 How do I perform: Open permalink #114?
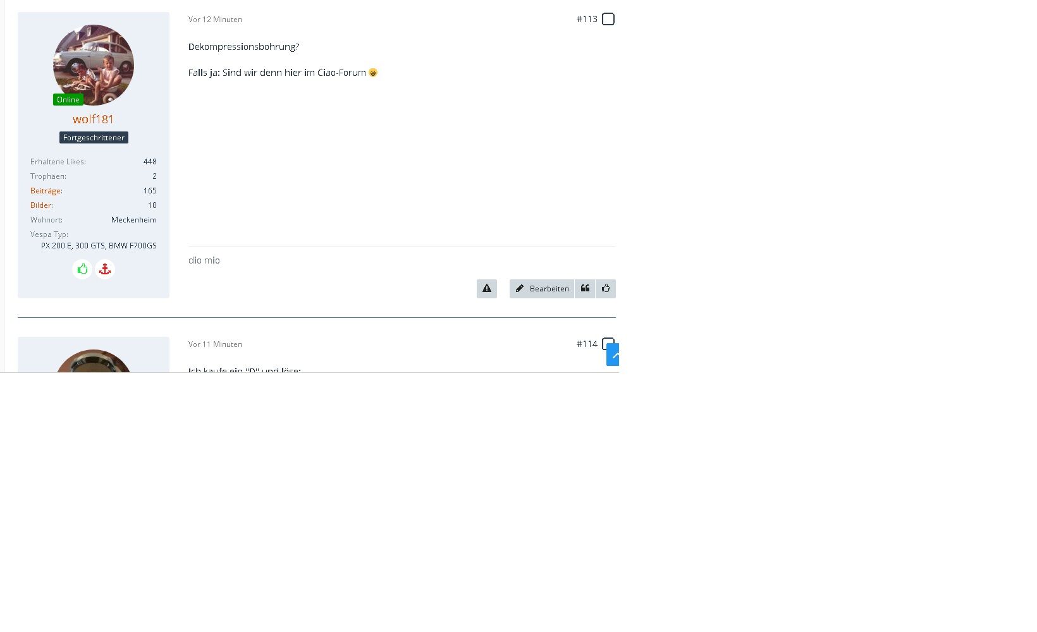point(587,344)
